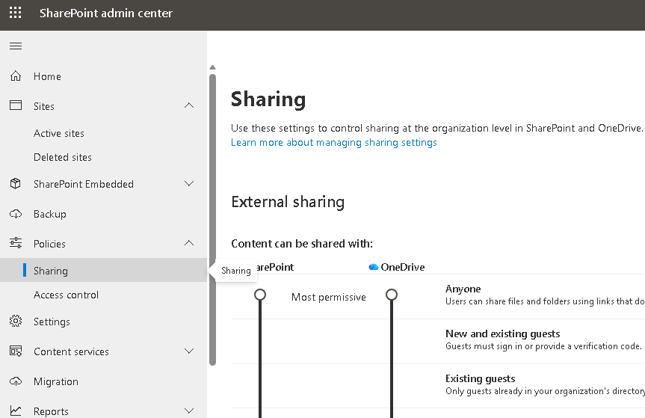Click the Policies sliders icon
The width and height of the screenshot is (645, 418).
[16, 243]
